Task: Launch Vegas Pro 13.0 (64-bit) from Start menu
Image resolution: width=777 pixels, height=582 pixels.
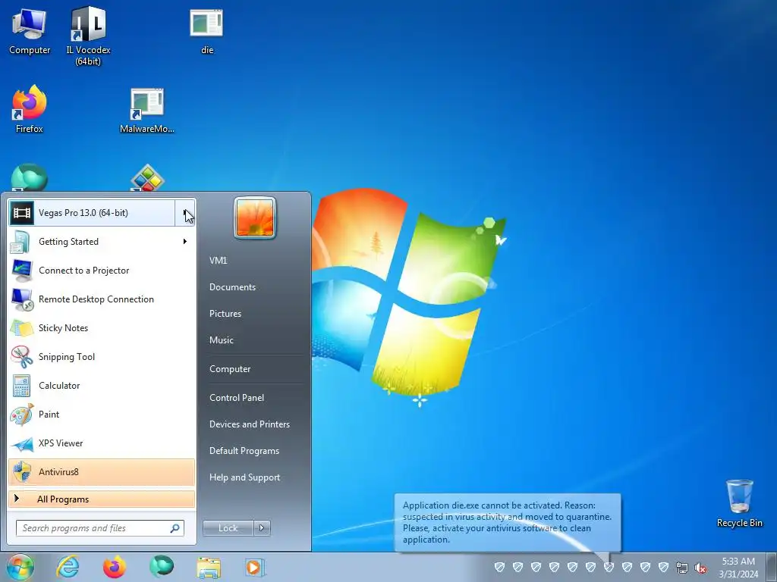Action: [92, 213]
